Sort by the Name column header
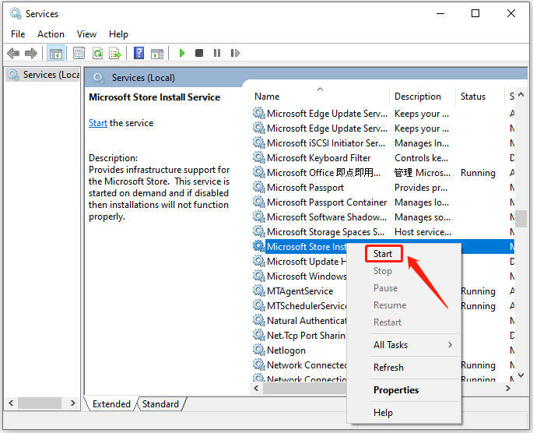 (321, 97)
